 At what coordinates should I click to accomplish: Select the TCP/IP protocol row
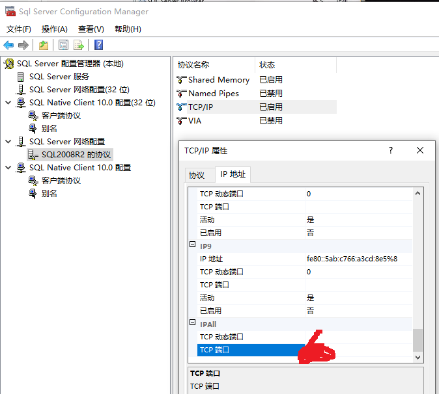[x=256, y=107]
